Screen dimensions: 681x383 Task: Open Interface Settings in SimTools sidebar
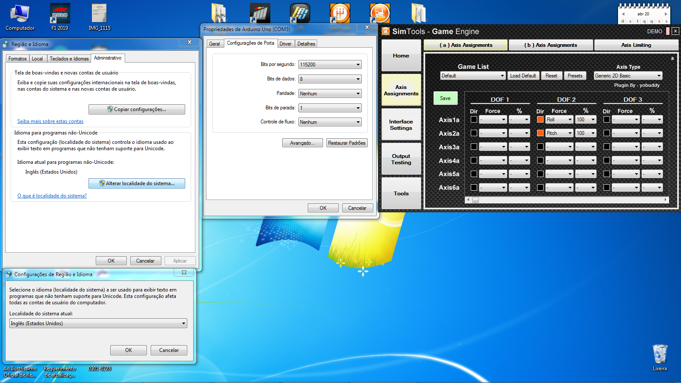pos(401,125)
